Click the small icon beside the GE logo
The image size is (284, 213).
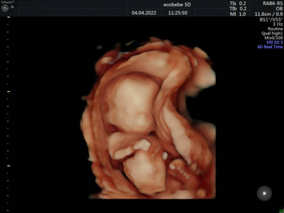[x=12, y=7]
